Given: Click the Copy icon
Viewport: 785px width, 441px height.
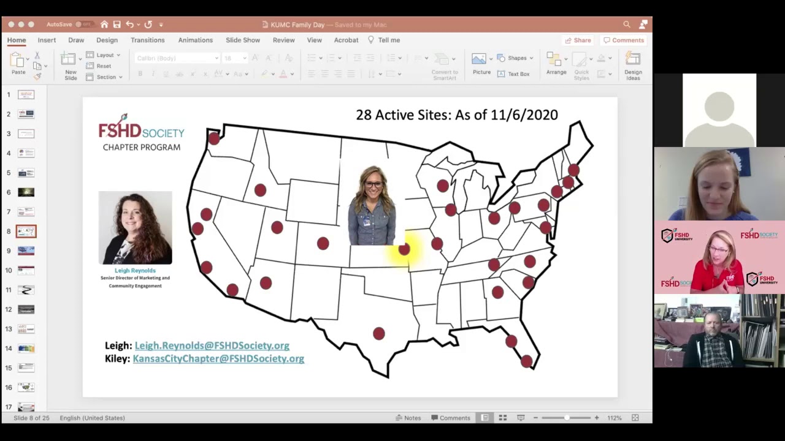Looking at the screenshot, I should click(x=37, y=66).
